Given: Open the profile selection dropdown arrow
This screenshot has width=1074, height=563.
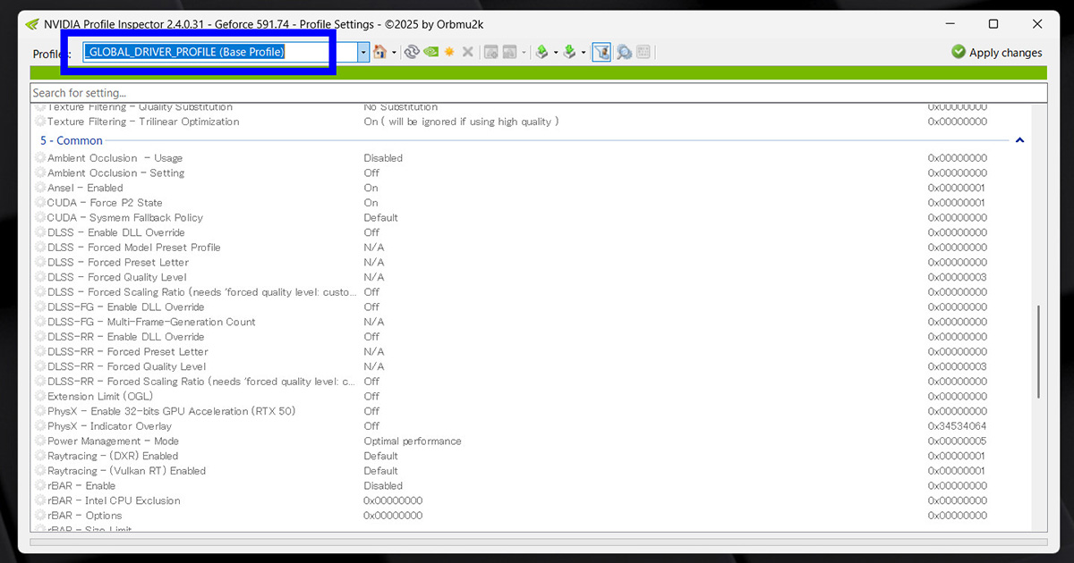Looking at the screenshot, I should [363, 53].
